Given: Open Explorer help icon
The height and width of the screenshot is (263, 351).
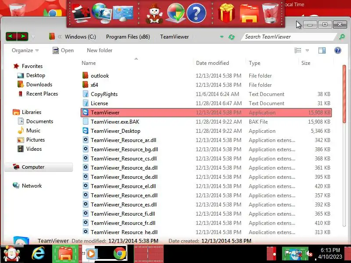Looking at the screenshot, I should [337, 50].
